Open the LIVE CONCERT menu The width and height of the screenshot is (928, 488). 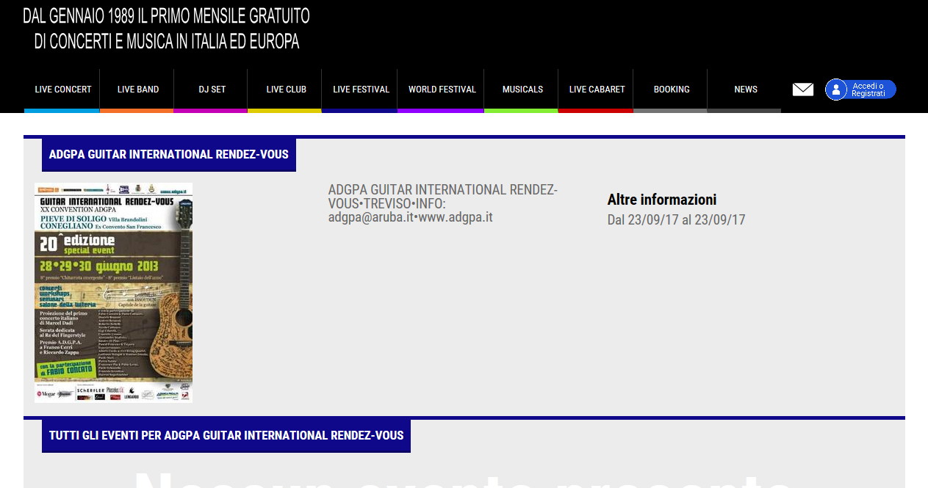[62, 90]
